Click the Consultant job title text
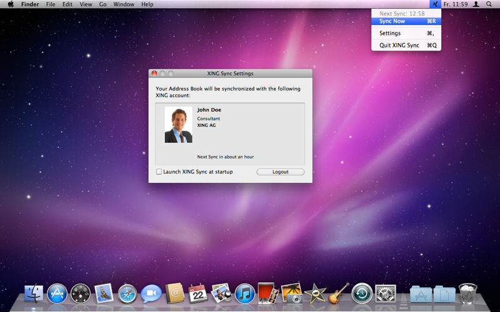The image size is (500, 312). [208, 119]
